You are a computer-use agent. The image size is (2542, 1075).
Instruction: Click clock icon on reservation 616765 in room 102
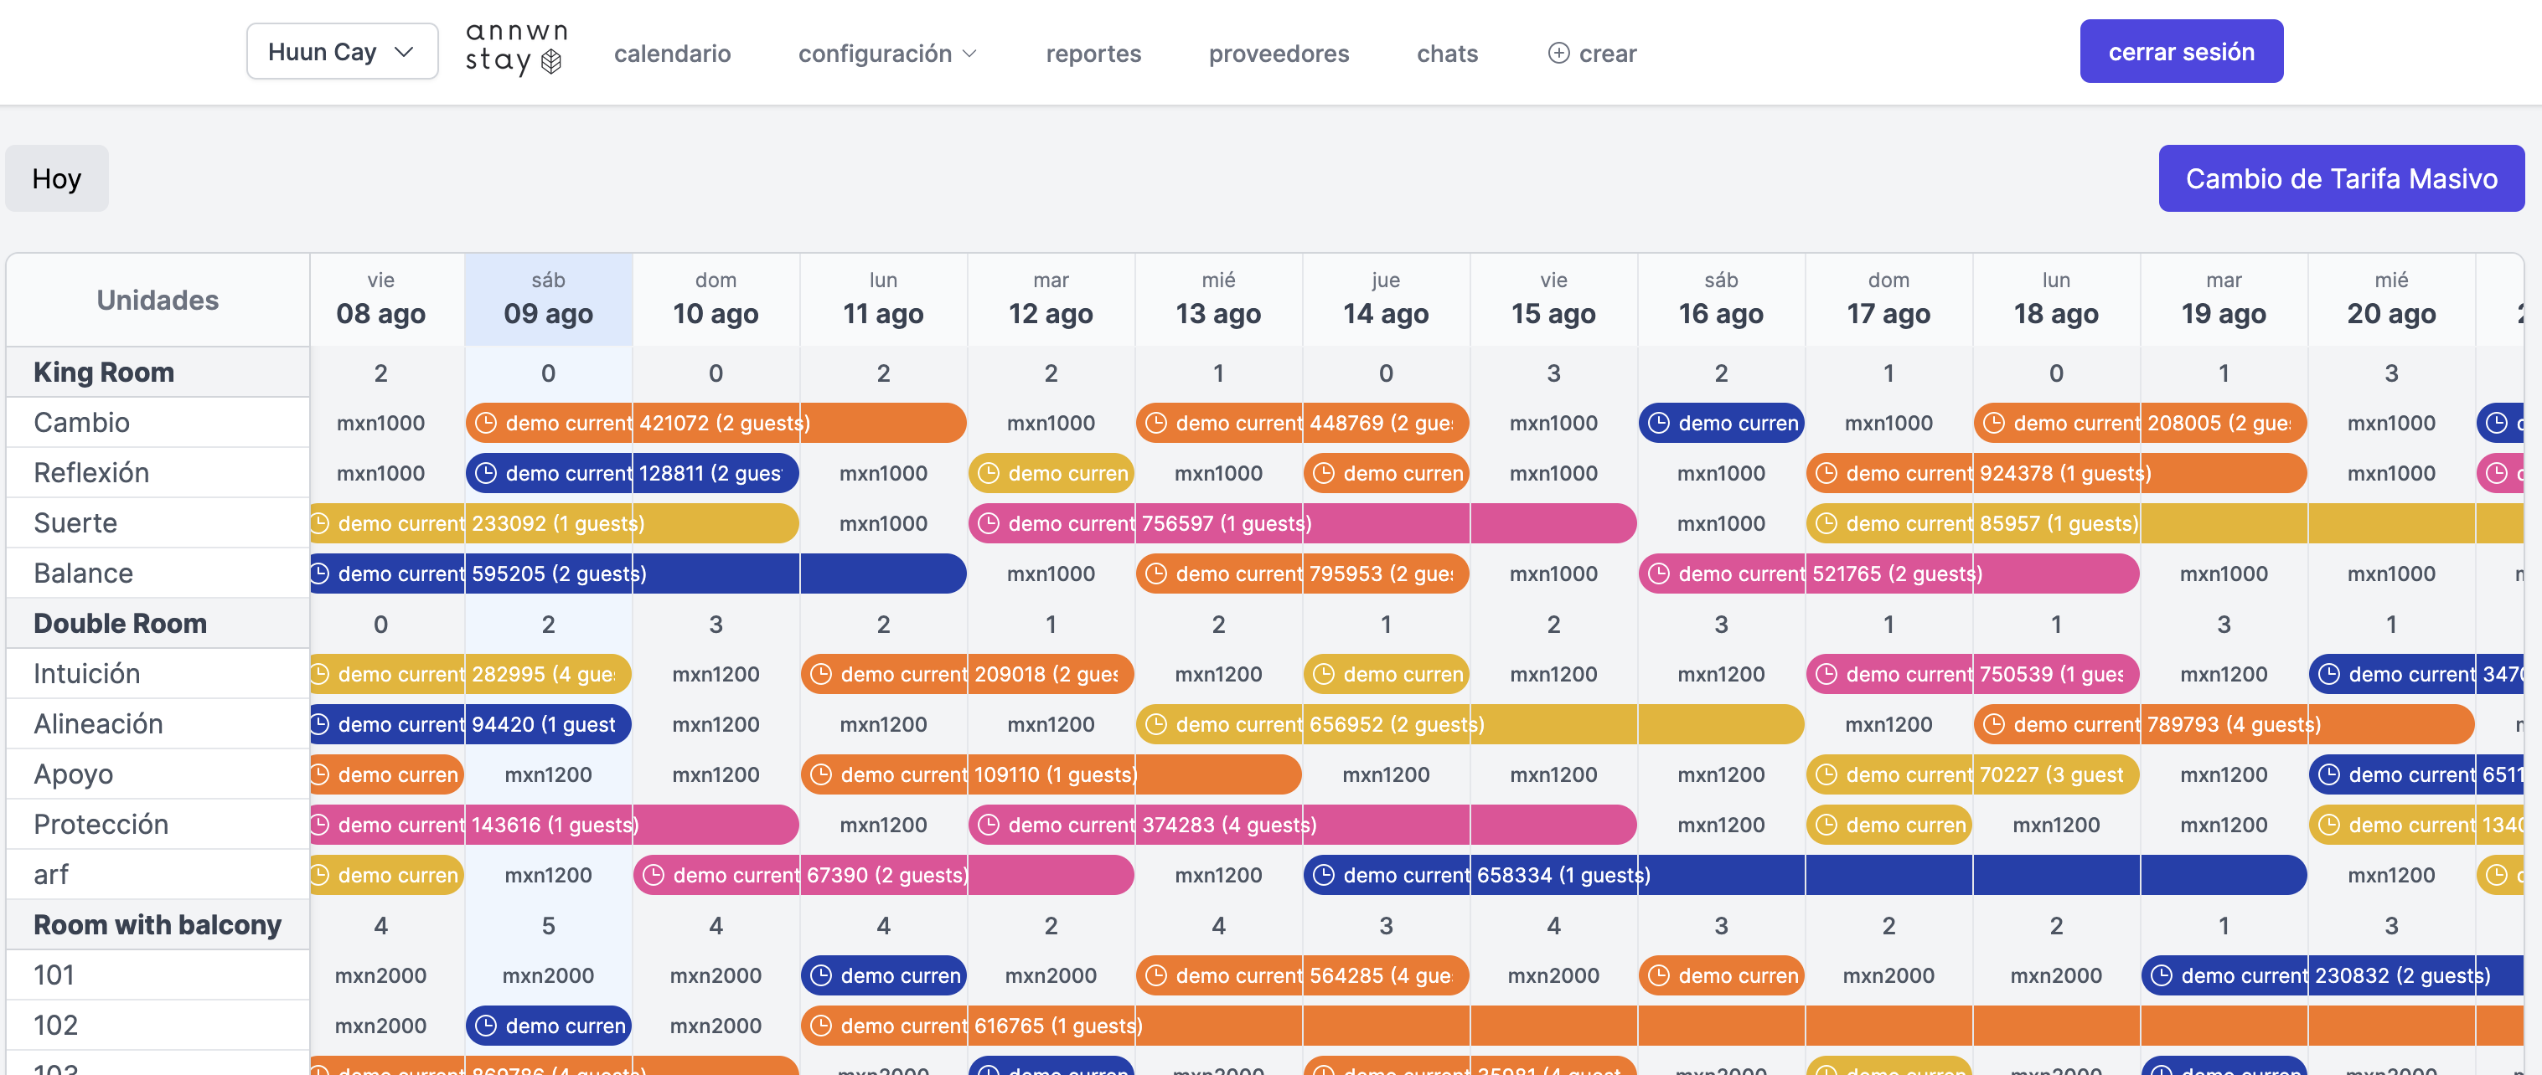(x=821, y=1026)
